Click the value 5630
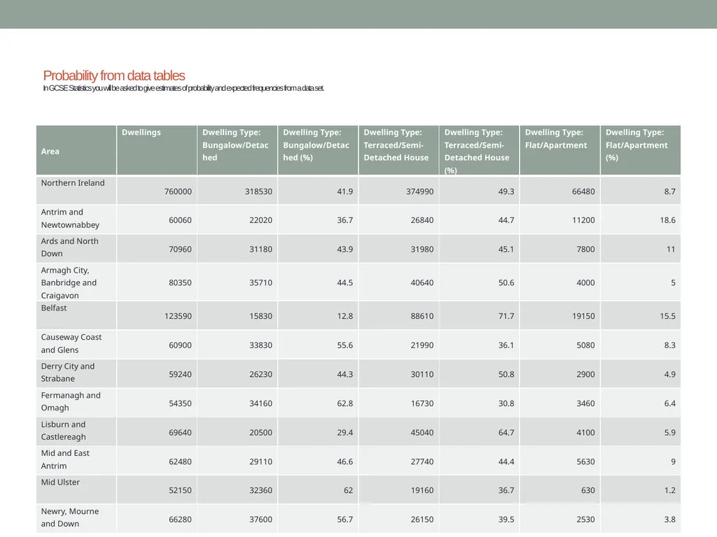Image resolution: width=717 pixels, height=537 pixels. pyautogui.click(x=586, y=461)
